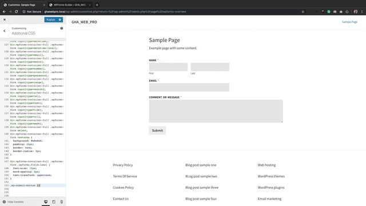Viewport: 366px width, 206px height.
Task: Click the Submit form button
Action: 157,130
